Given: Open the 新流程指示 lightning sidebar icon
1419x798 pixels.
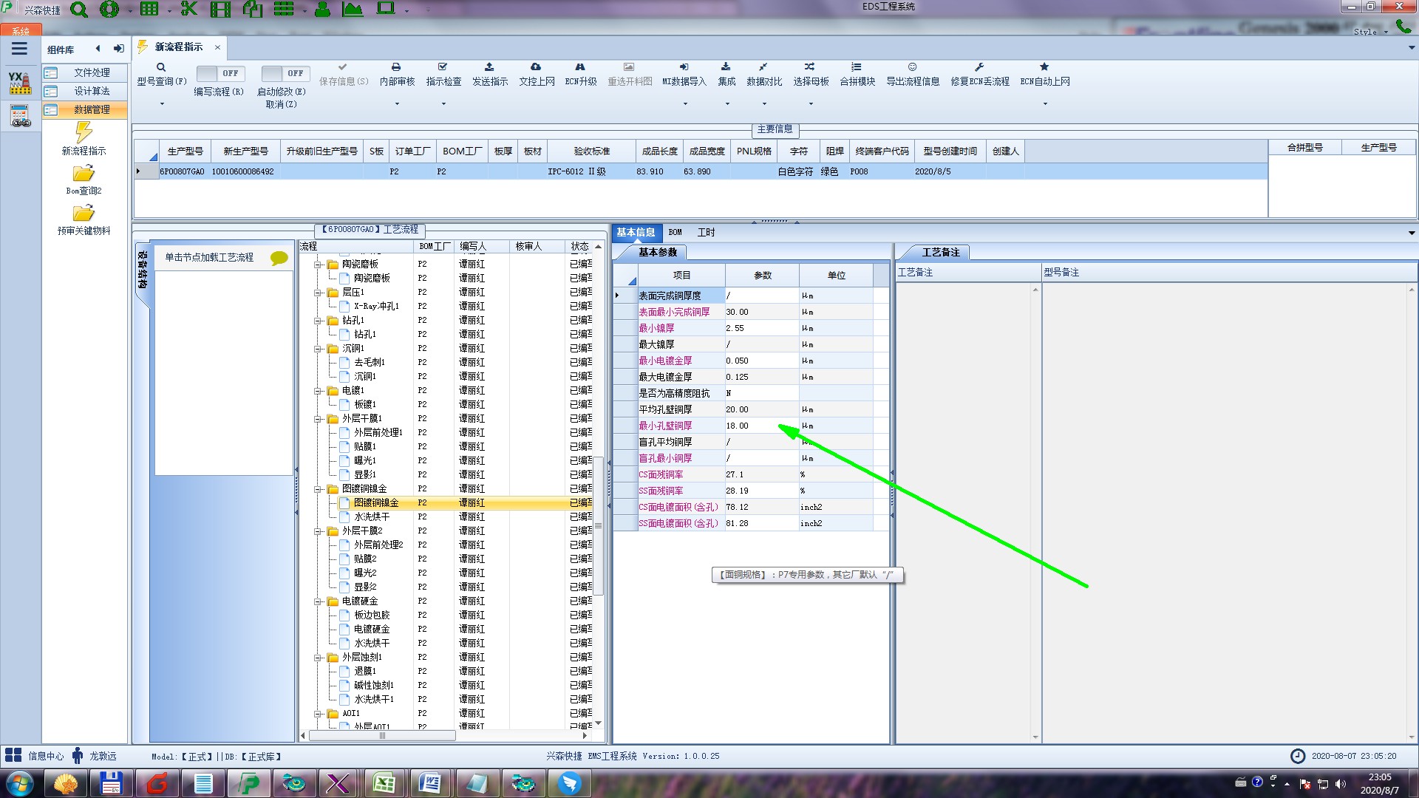Looking at the screenshot, I should (x=84, y=133).
